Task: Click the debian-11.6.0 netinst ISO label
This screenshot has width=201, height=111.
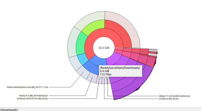Action: [174, 96]
